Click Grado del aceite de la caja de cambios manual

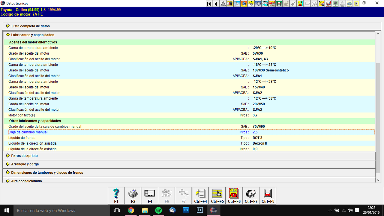45,127
